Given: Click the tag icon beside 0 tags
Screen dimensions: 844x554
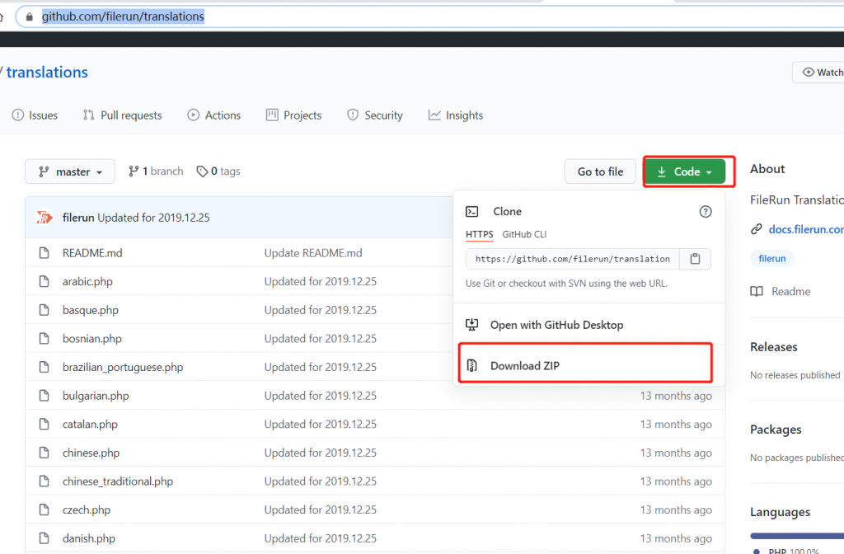Looking at the screenshot, I should point(202,171).
